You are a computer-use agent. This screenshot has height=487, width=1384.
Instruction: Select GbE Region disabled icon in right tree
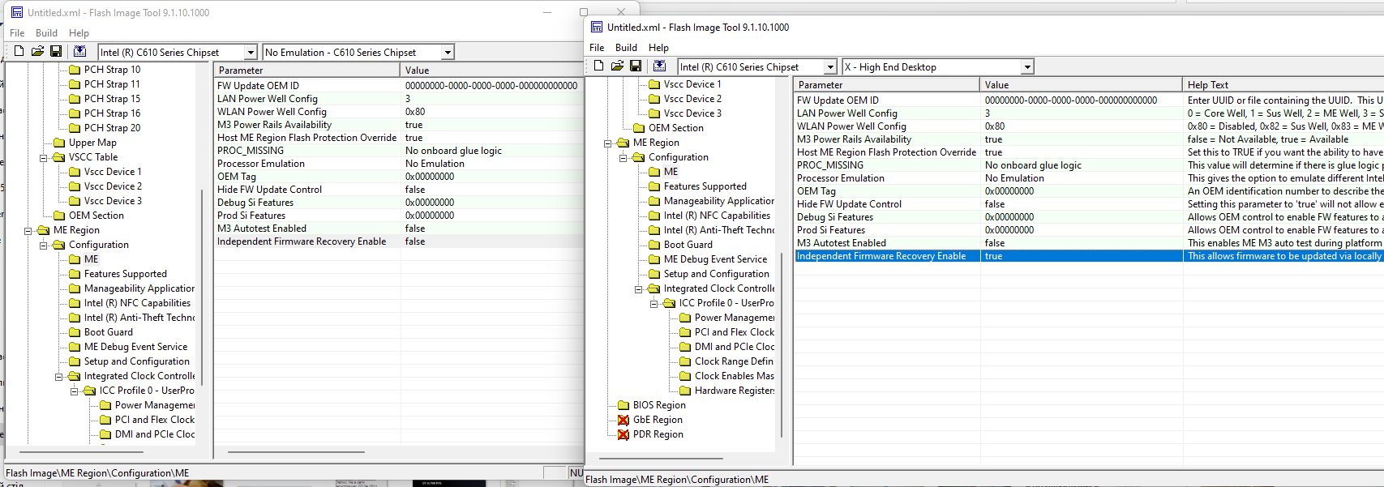point(623,420)
